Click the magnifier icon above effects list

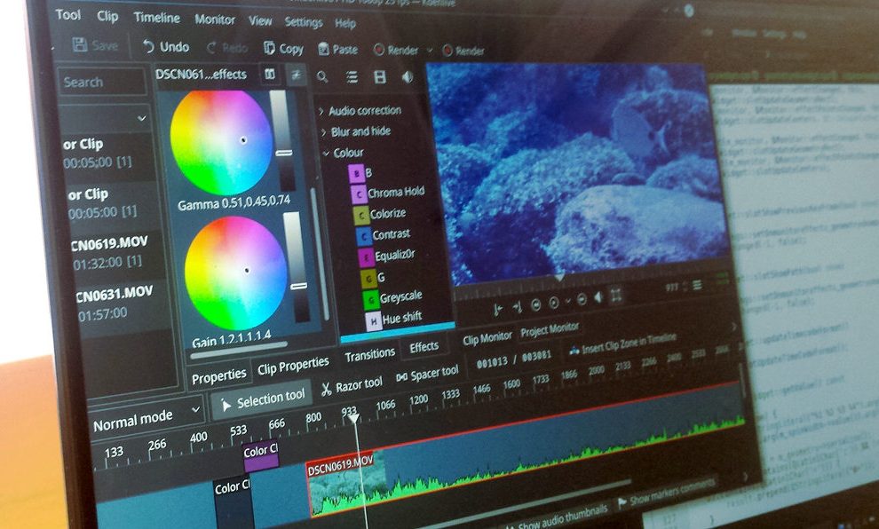pos(322,77)
